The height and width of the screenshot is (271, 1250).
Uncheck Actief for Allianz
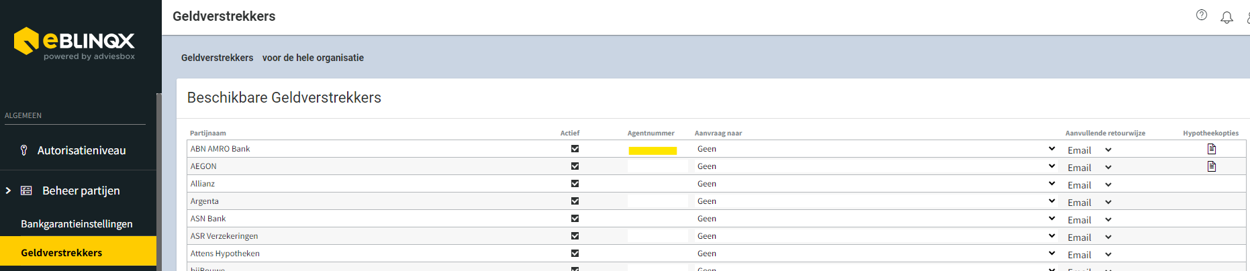click(575, 184)
